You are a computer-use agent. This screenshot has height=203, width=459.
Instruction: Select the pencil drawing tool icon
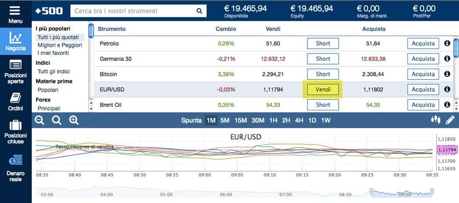[x=450, y=120]
